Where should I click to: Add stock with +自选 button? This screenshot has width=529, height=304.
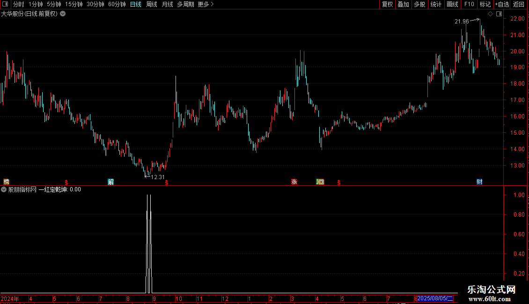[x=502, y=4]
